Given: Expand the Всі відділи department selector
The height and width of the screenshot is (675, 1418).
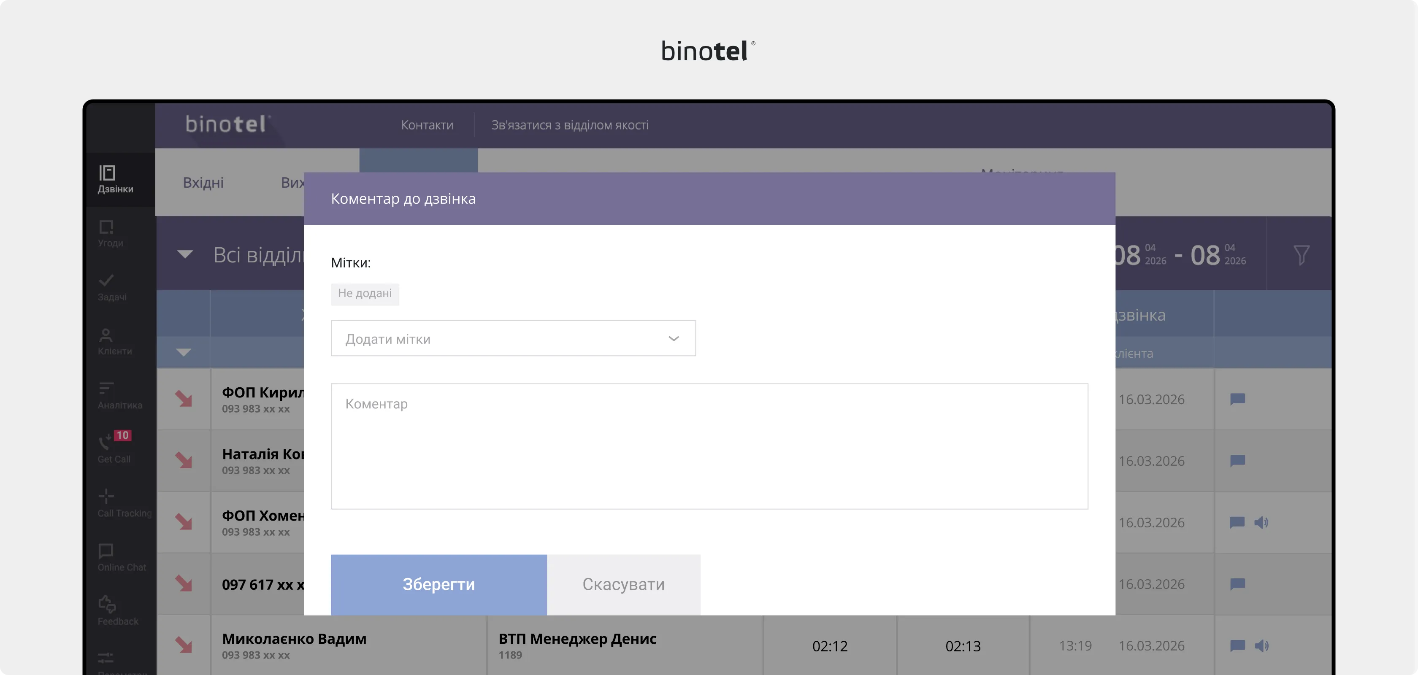Looking at the screenshot, I should click(x=185, y=254).
